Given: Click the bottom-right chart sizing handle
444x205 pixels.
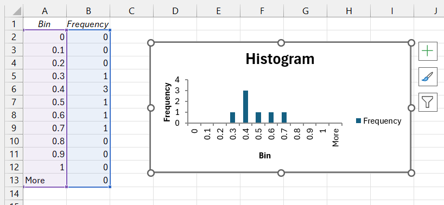Looking at the screenshot, I should [411, 173].
